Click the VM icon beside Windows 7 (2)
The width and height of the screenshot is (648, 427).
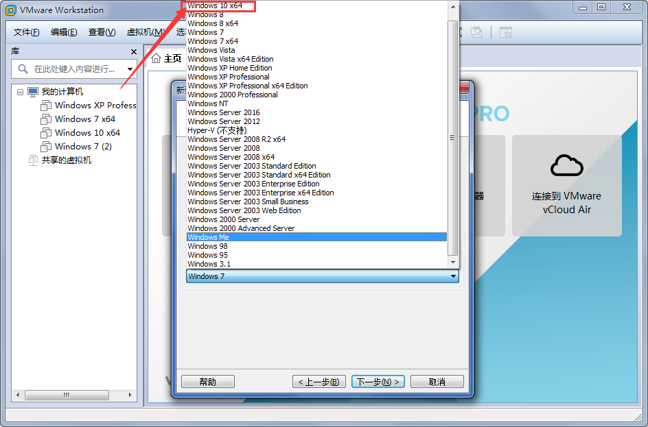46,147
